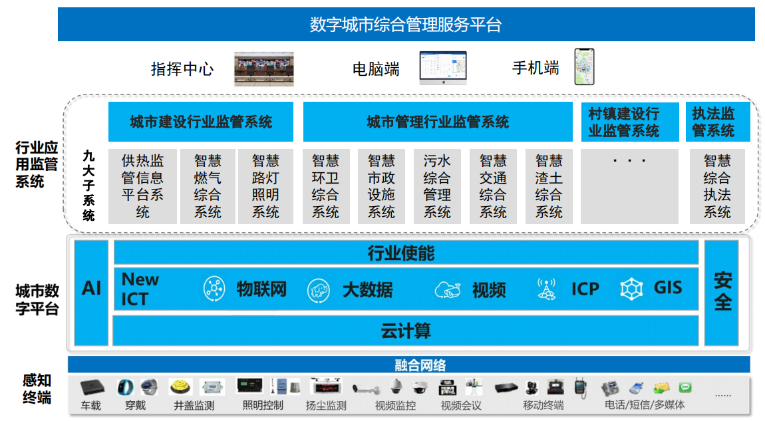Click the 物联网 label
This screenshot has width=765, height=421.
coord(261,289)
